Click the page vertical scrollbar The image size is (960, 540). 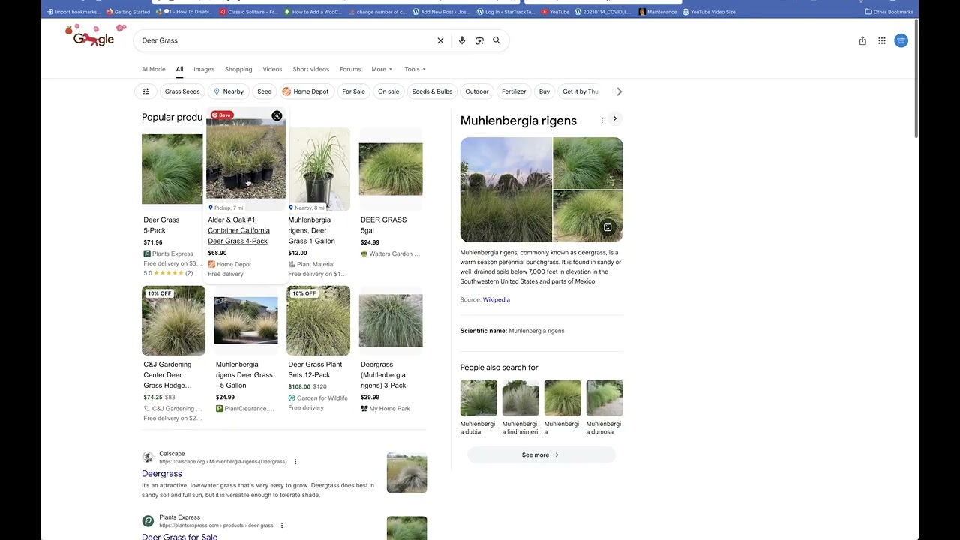[x=916, y=79]
